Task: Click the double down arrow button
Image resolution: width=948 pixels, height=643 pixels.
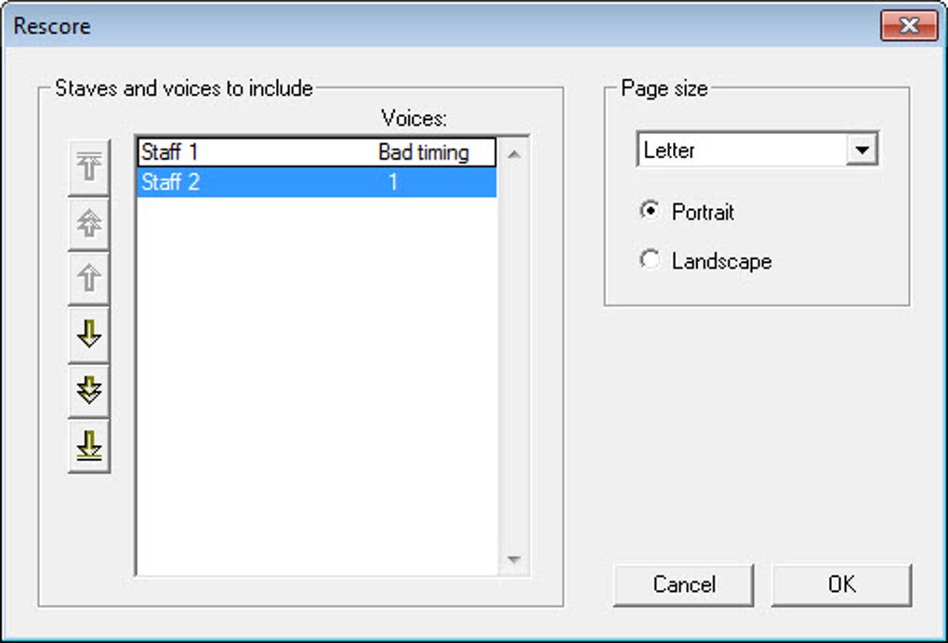Action: pos(89,390)
